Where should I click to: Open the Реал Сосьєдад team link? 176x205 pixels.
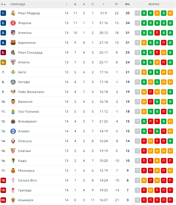coord(30,52)
